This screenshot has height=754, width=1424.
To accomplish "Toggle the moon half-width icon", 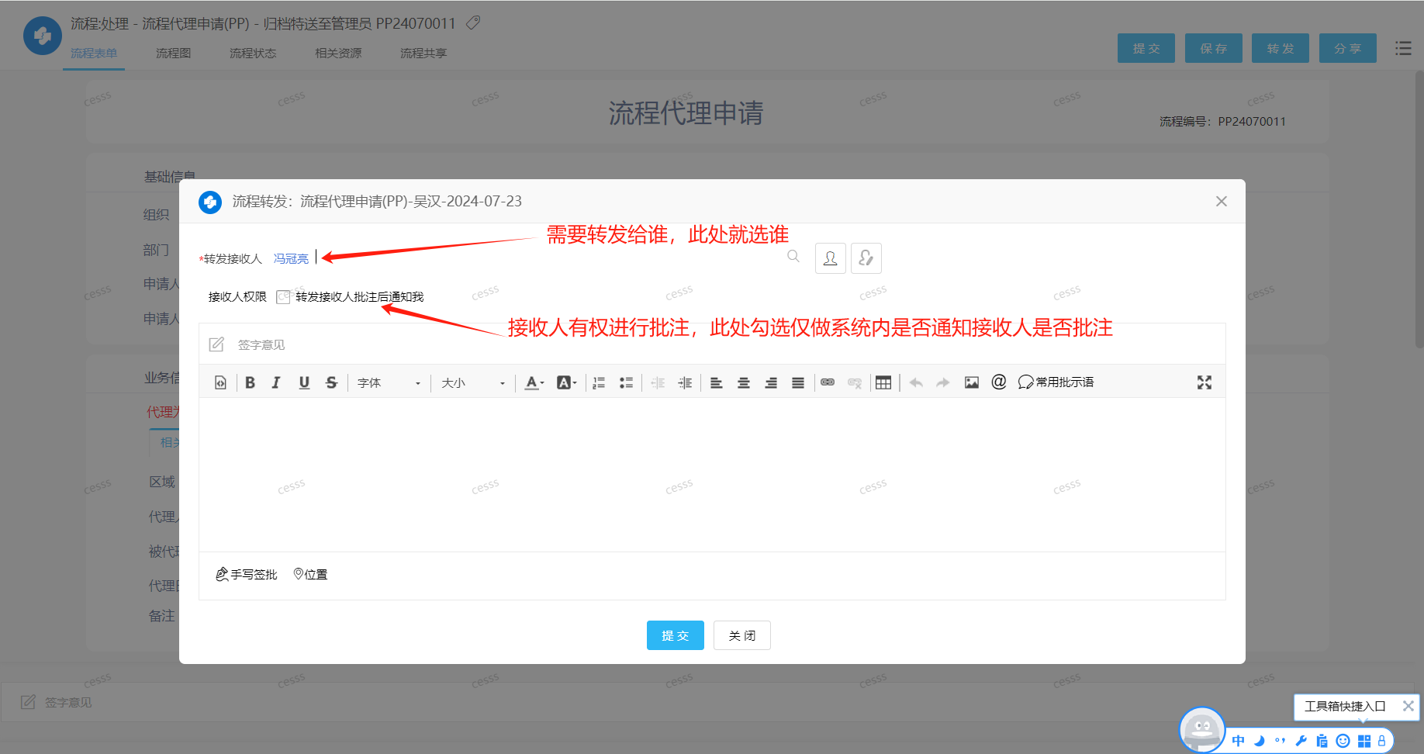I will [x=1260, y=741].
